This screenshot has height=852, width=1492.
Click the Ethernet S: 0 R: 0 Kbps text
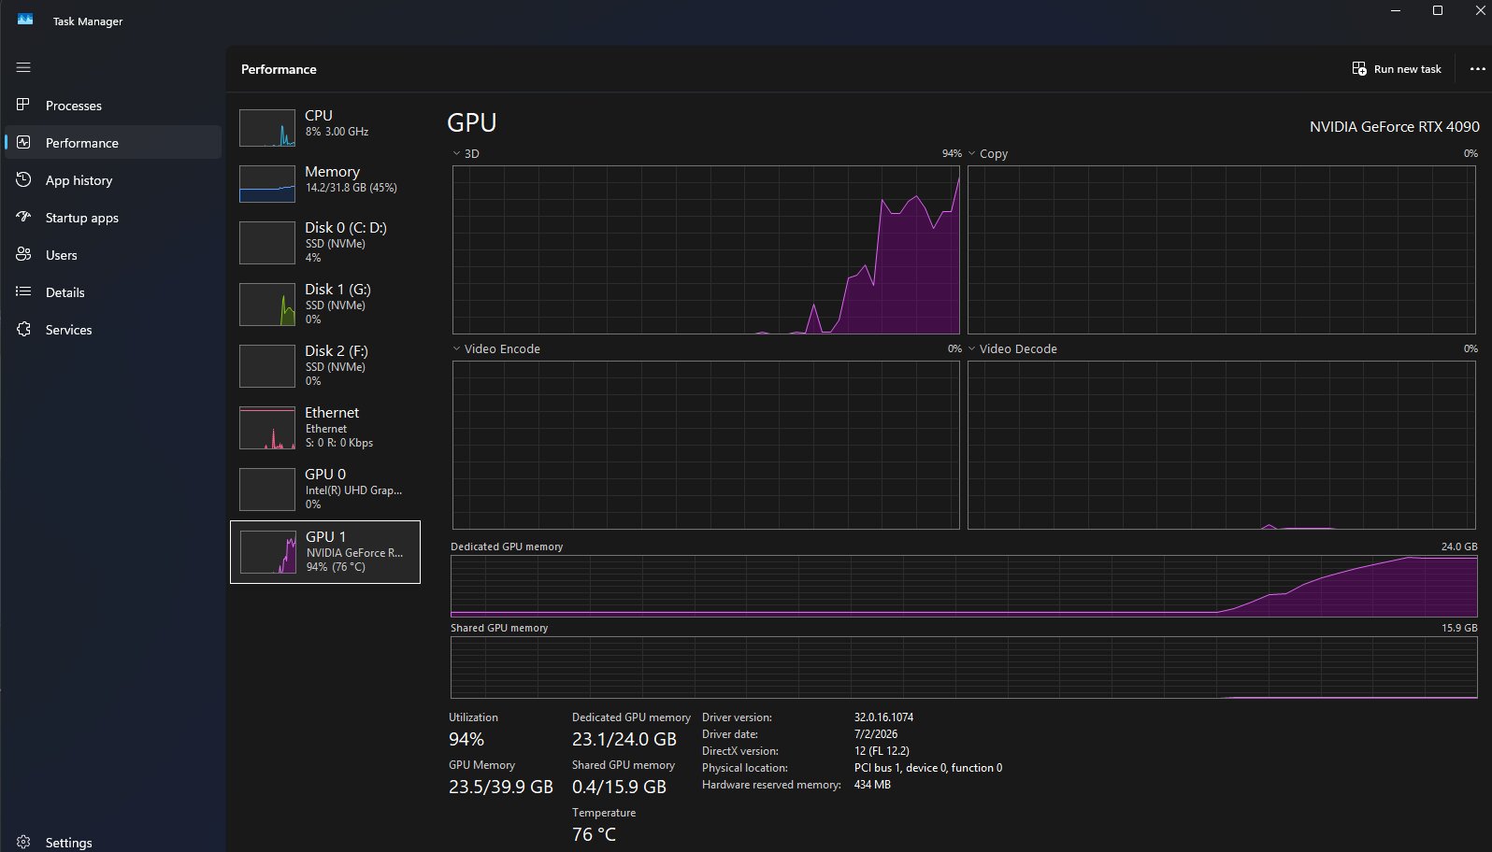[x=339, y=443]
